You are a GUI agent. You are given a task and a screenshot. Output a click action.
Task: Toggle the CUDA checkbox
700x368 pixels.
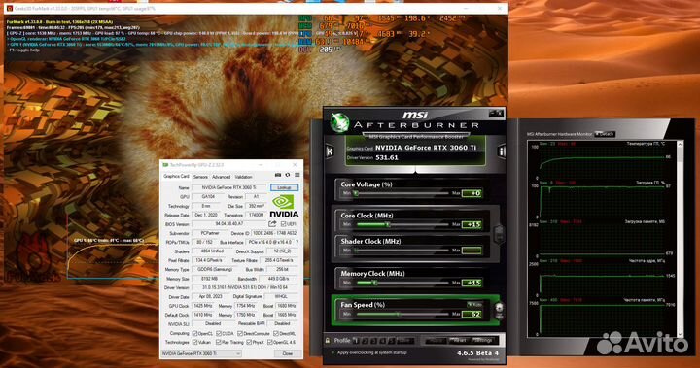pyautogui.click(x=219, y=333)
